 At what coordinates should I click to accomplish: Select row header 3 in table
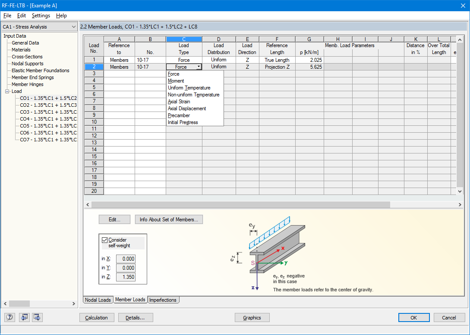tap(94, 73)
